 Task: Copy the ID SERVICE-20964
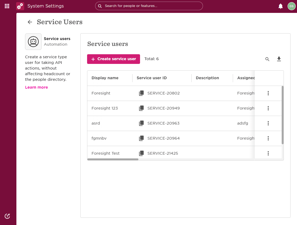pyautogui.click(x=141, y=138)
